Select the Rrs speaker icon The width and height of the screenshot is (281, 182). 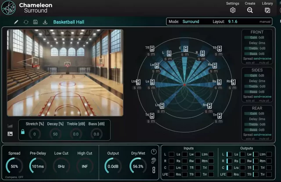(209, 106)
